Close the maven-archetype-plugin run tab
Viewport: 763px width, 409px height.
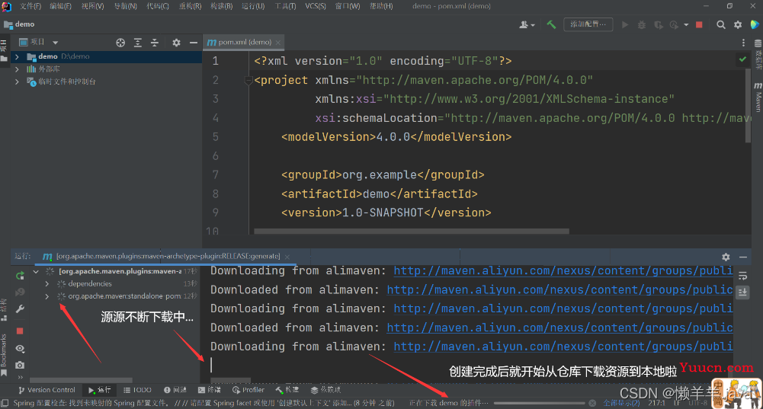tap(287, 257)
